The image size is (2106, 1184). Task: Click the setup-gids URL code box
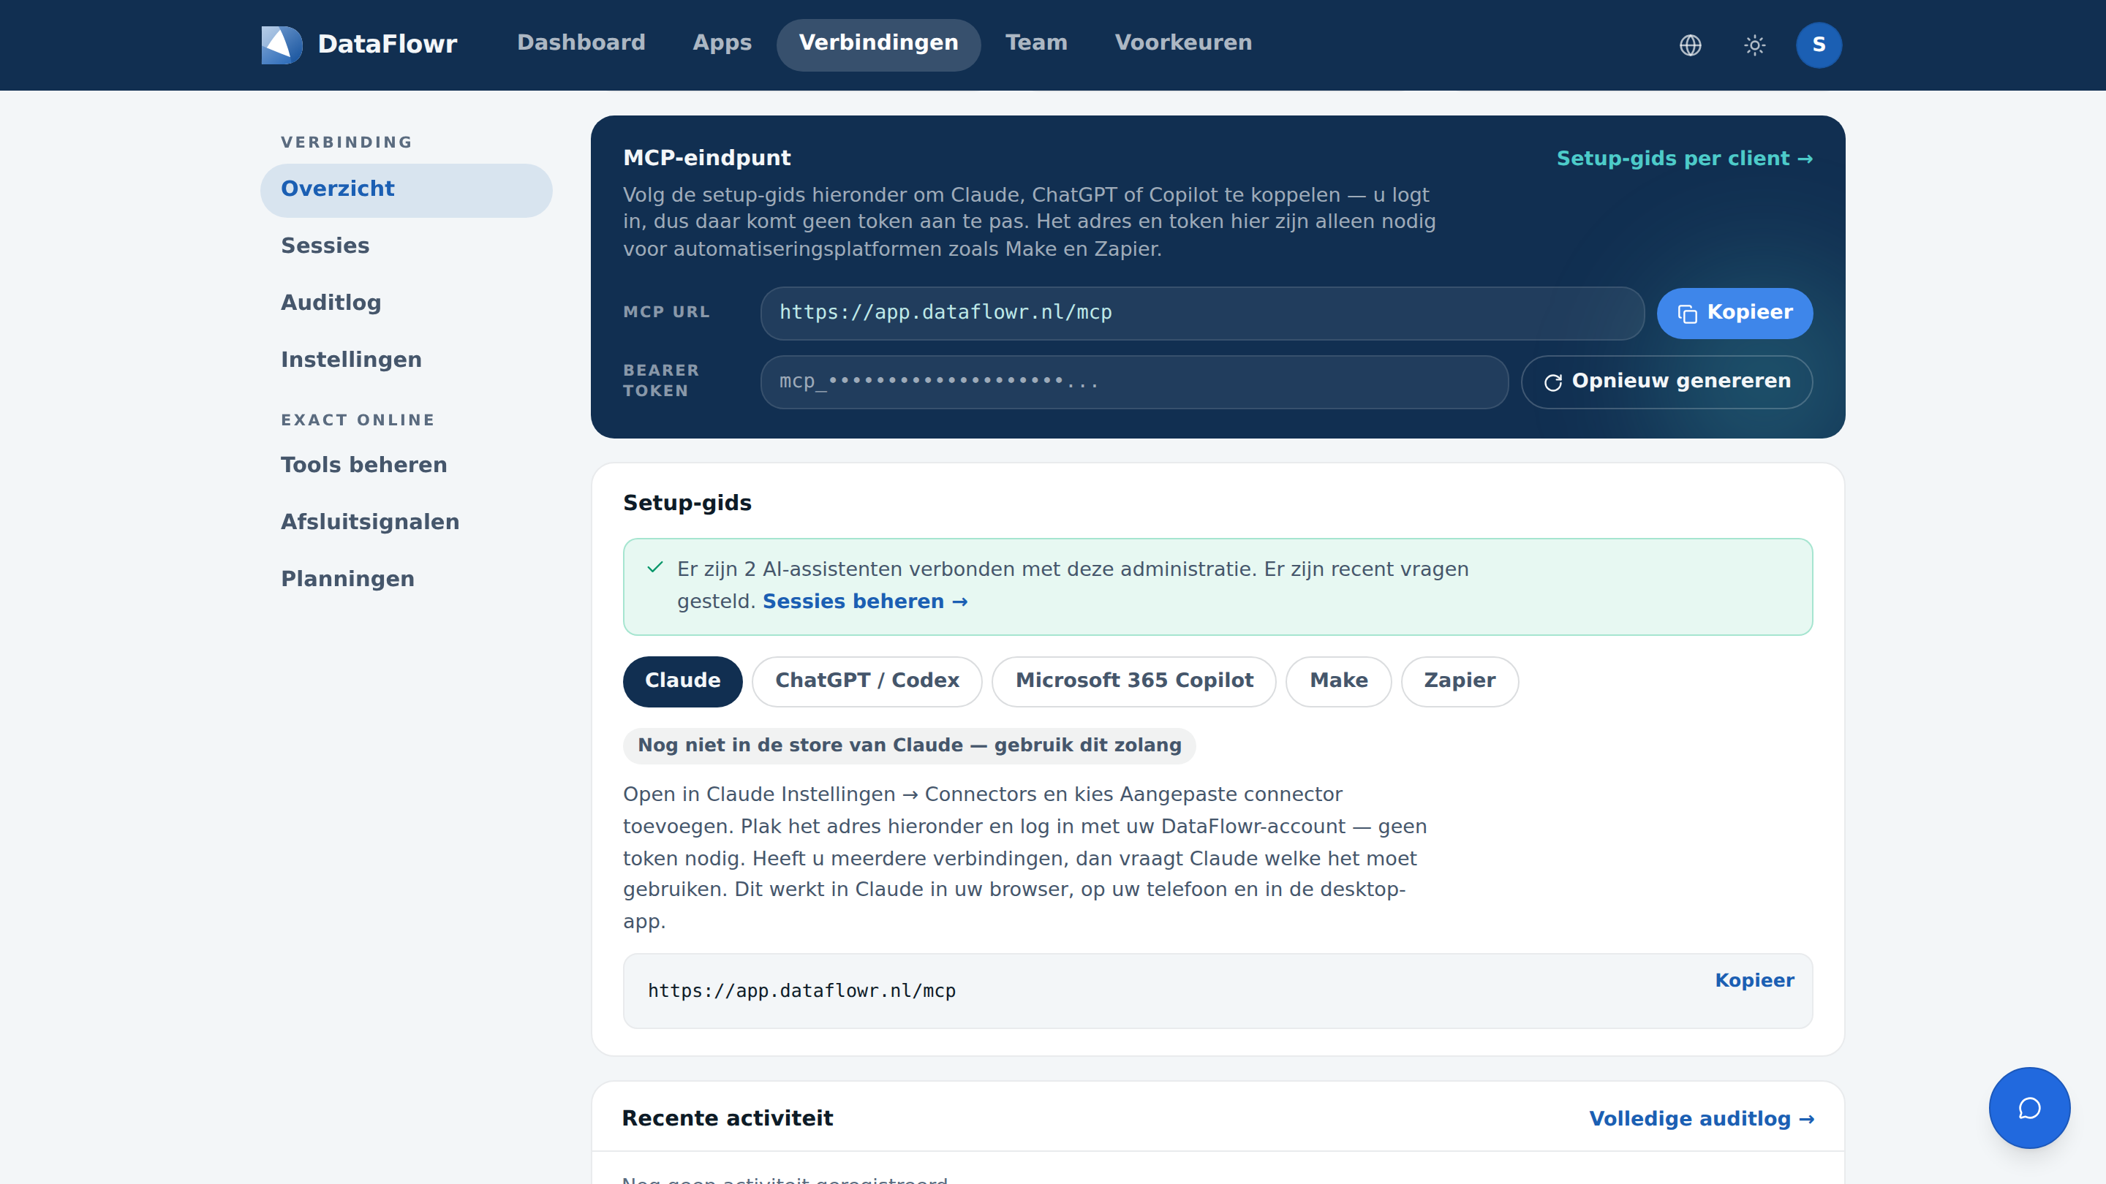(1218, 990)
